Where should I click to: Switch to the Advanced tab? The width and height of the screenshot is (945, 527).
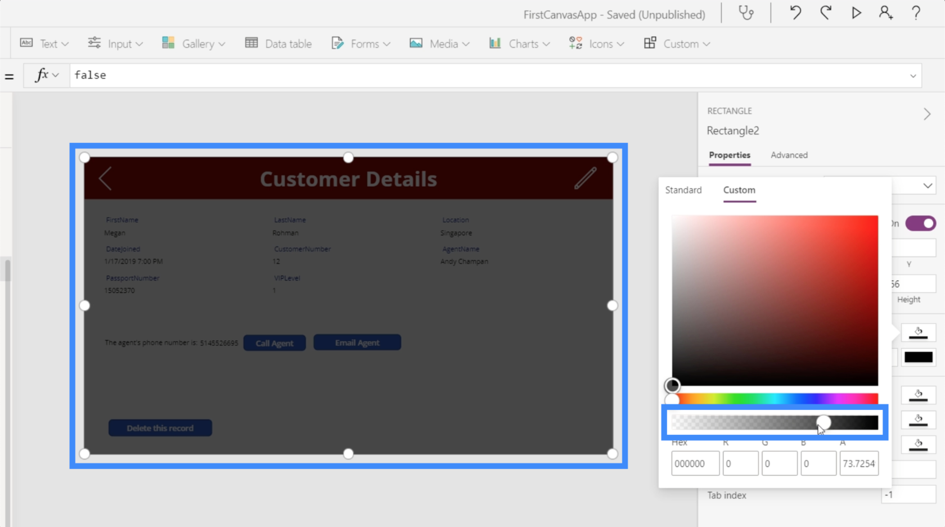(x=789, y=155)
